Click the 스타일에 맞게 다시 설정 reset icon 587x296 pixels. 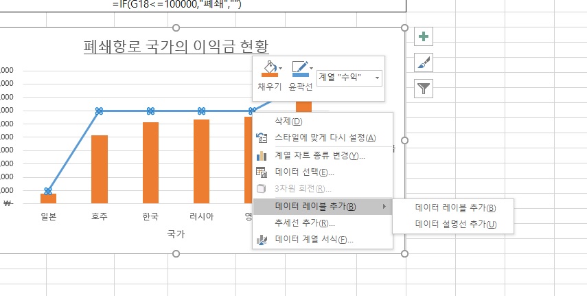click(261, 137)
